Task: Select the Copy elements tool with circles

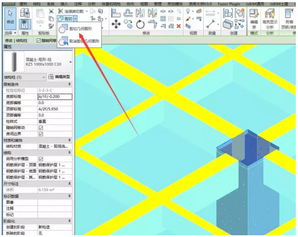Action: (128, 24)
